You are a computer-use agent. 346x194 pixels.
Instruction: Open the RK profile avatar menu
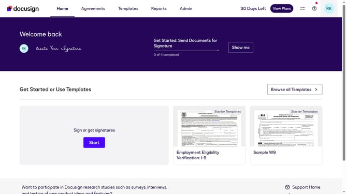(x=329, y=9)
